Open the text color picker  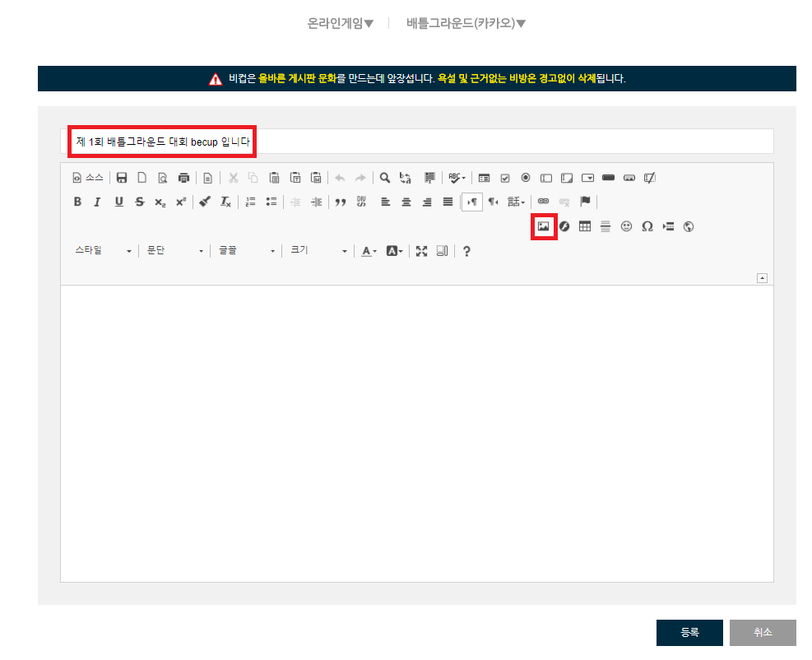pos(369,251)
